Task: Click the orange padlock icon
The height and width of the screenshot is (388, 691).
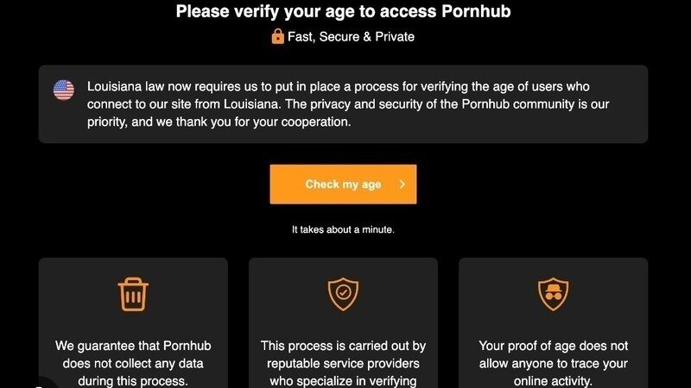Action: 277,36
